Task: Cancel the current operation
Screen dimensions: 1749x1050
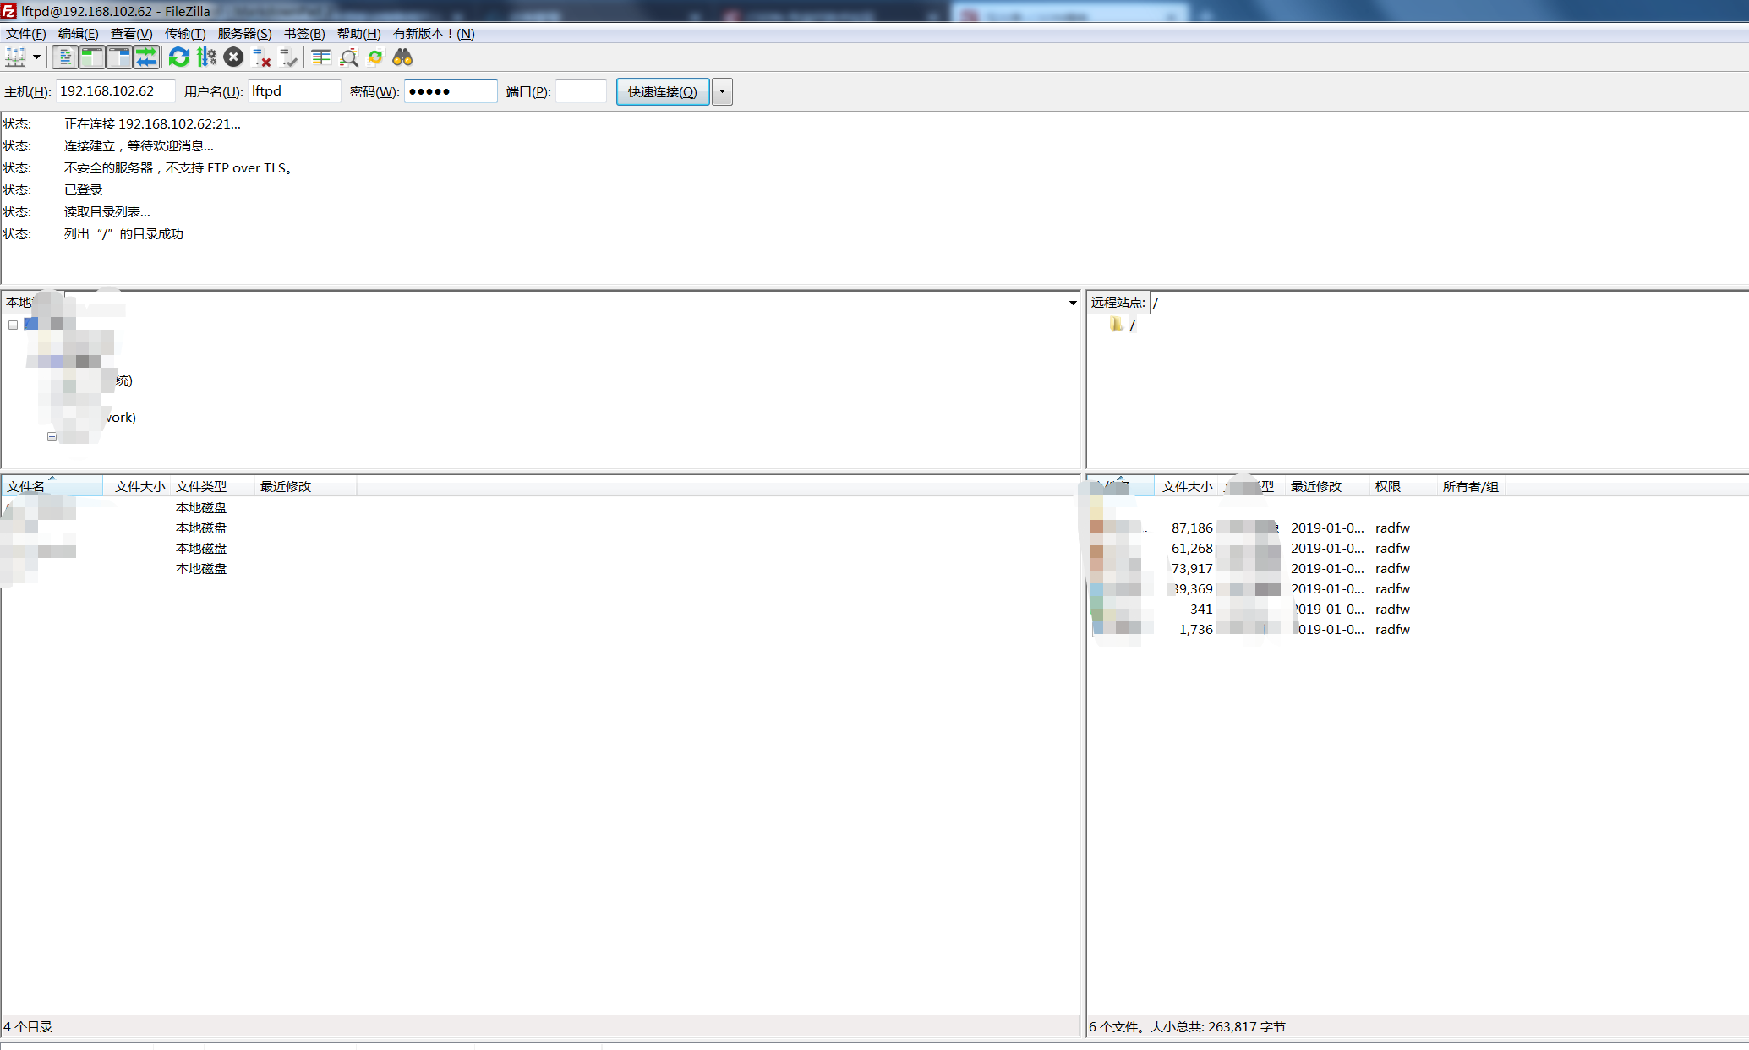Action: 234,57
